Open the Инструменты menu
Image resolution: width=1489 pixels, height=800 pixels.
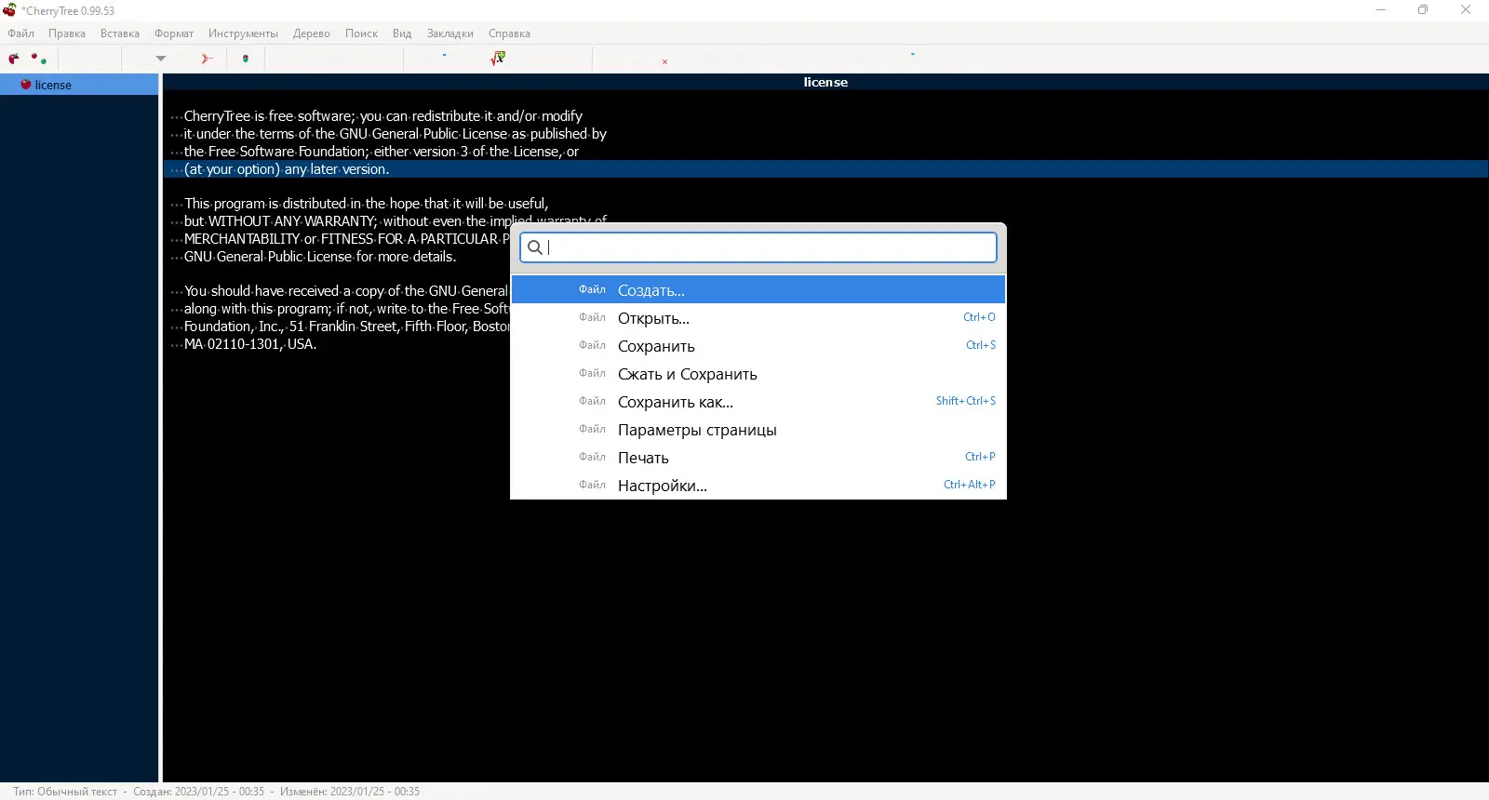click(243, 33)
